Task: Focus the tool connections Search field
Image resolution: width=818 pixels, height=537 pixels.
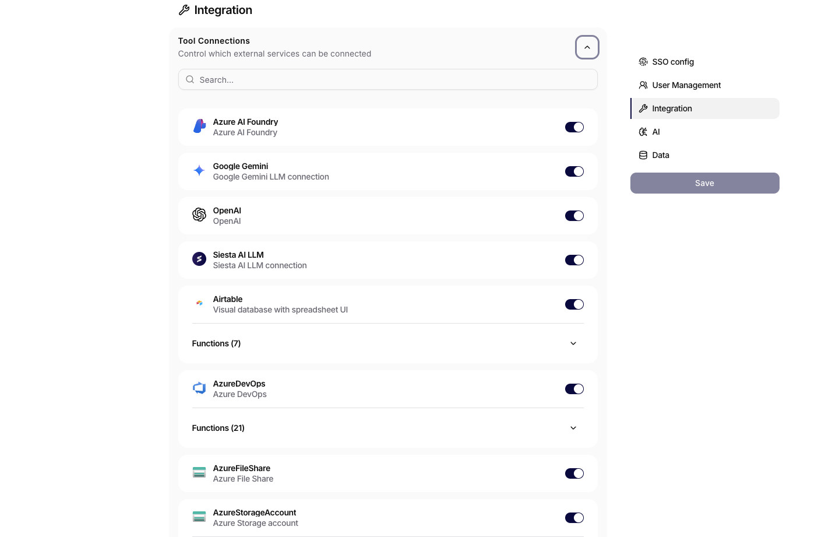Action: click(x=388, y=80)
